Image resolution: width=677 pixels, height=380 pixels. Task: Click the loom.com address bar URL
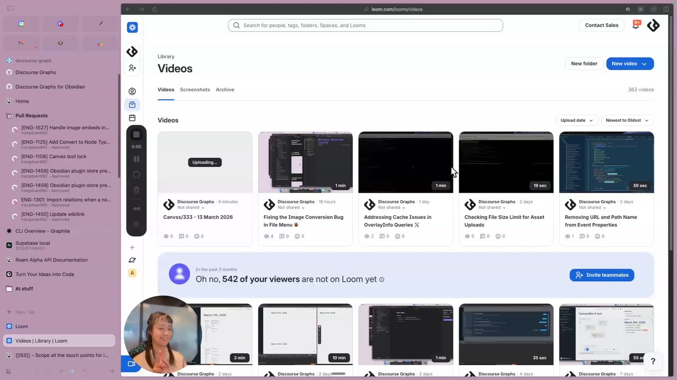pyautogui.click(x=397, y=9)
